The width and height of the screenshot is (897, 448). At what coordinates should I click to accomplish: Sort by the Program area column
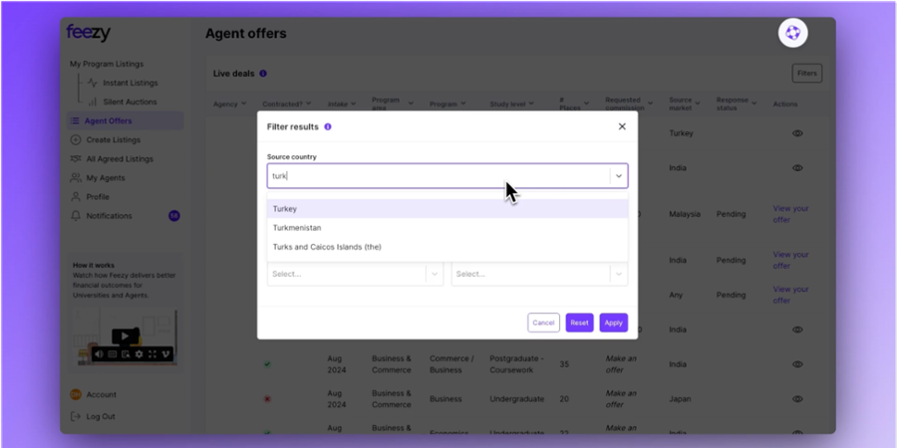[x=393, y=104]
